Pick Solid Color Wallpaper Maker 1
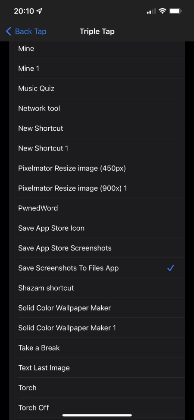 (x=97, y=328)
